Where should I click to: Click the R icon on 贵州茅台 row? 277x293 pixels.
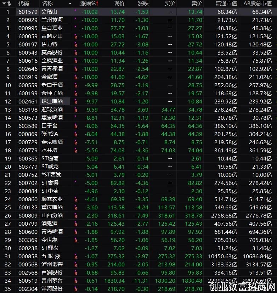(x=76, y=281)
